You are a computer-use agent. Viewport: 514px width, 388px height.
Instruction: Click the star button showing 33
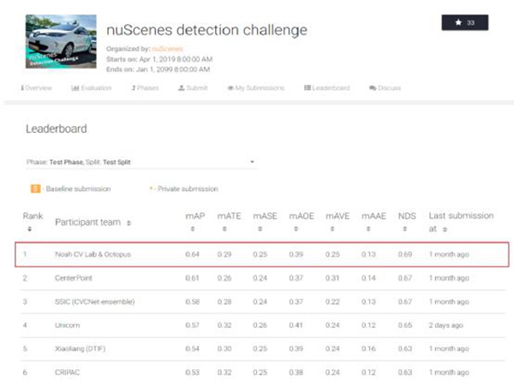tap(464, 22)
